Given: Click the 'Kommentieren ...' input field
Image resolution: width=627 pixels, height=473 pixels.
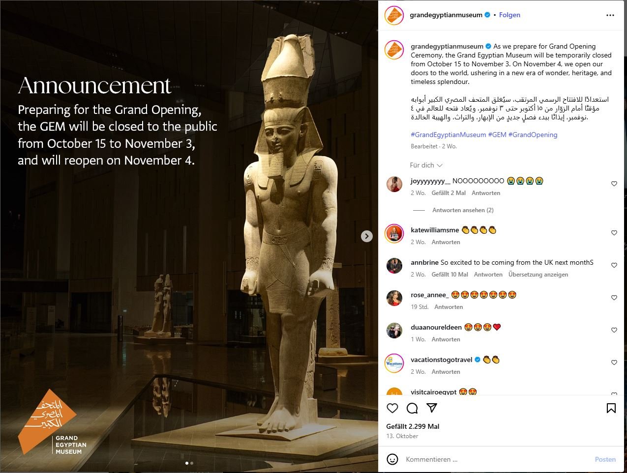Looking at the screenshot, I should tap(497, 459).
